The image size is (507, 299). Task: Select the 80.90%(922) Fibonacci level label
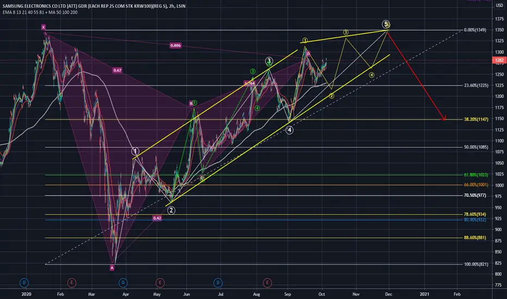pos(475,220)
